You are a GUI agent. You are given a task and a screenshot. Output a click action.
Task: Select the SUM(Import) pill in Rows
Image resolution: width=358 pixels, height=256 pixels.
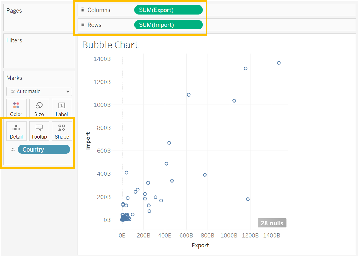click(168, 25)
